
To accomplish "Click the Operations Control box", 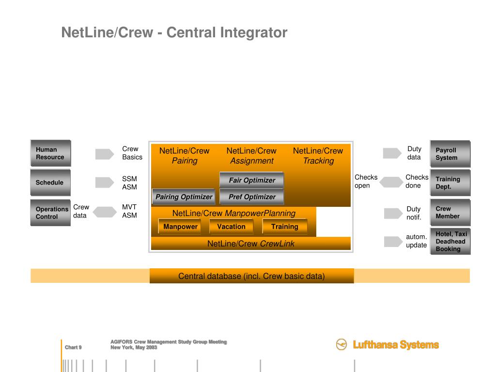I will (x=50, y=213).
